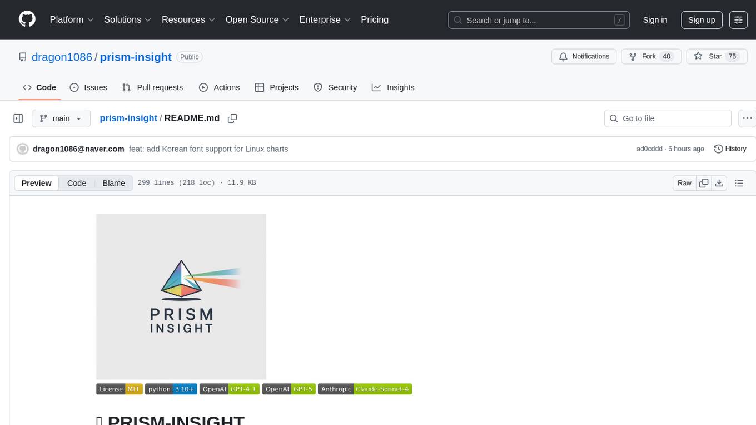
Task: Download the raw file
Action: [x=719, y=183]
